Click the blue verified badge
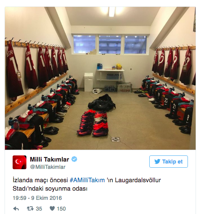The width and height of the screenshot is (204, 214). [74, 159]
